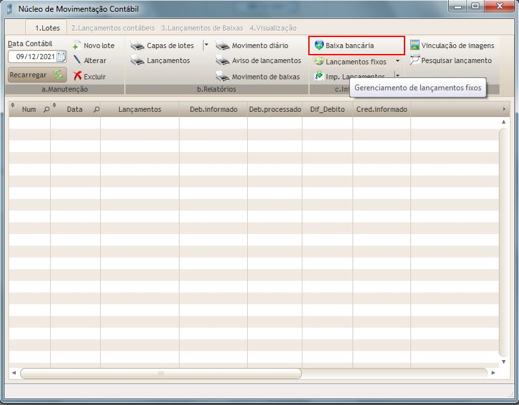Open the Data Contábil calendar picker
Image resolution: width=519 pixels, height=405 pixels.
(x=61, y=57)
